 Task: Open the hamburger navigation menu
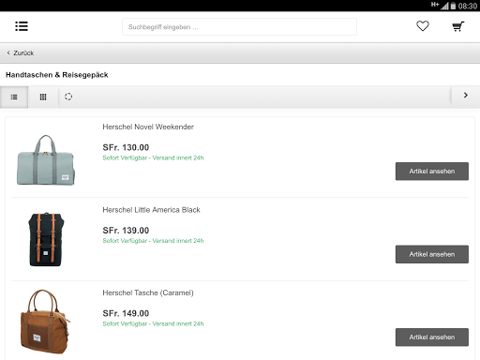(22, 26)
